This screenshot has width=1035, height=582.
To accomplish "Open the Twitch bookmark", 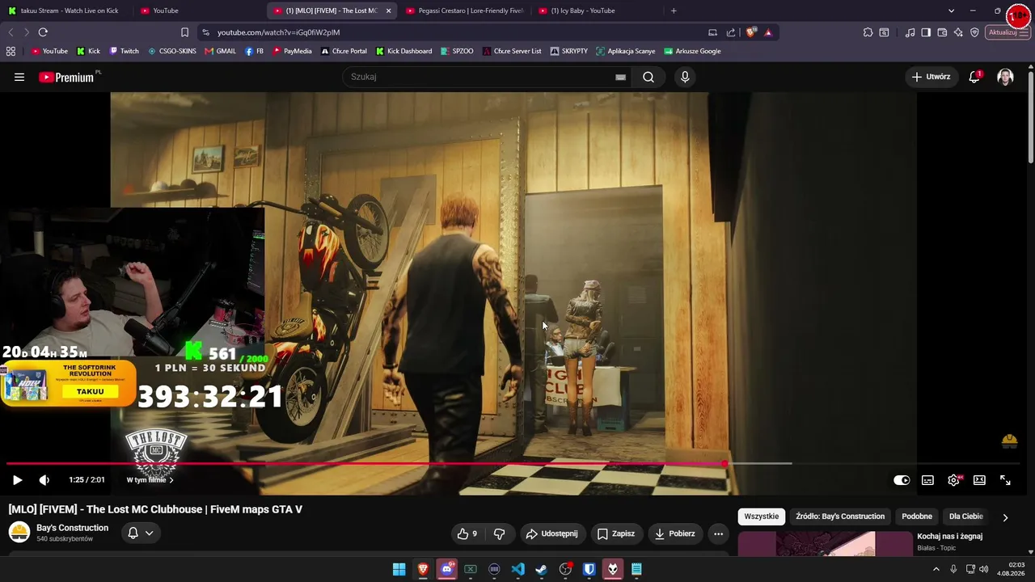I will pos(124,51).
